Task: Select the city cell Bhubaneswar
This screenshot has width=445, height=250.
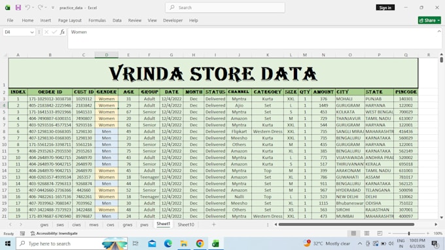Action: [349, 203]
